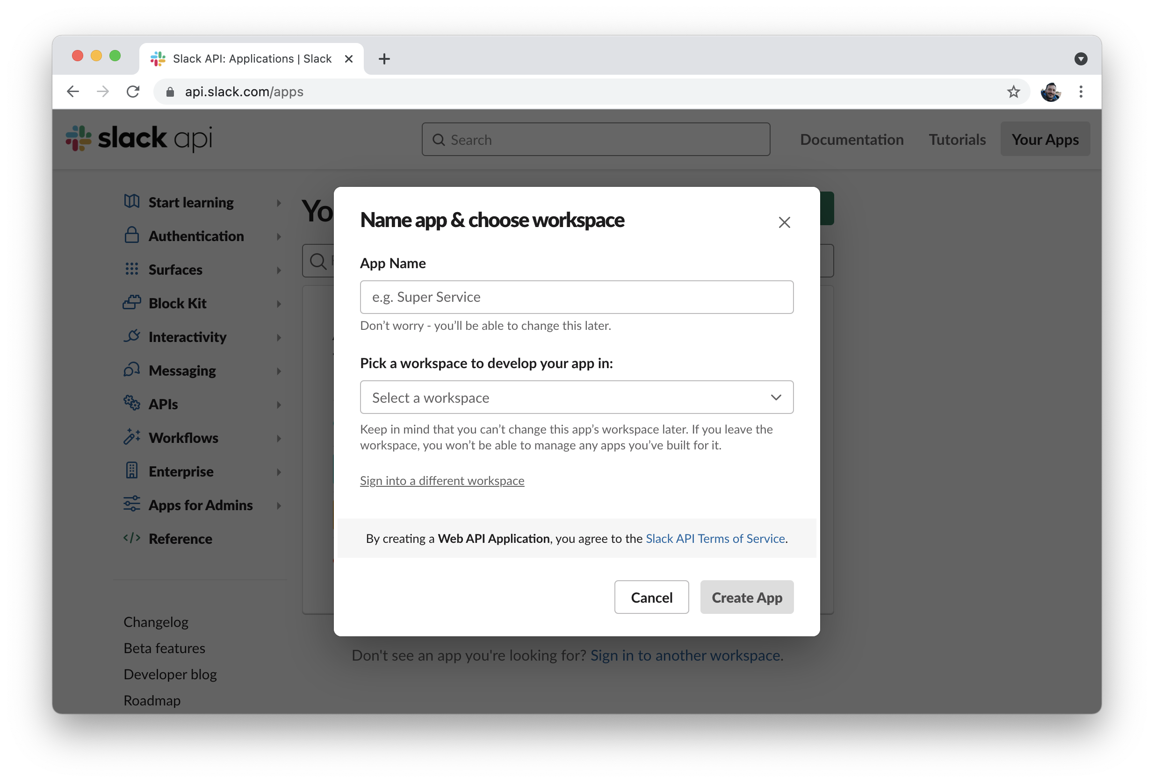Open the Documentation nav item
This screenshot has width=1154, height=783.
pos(851,139)
